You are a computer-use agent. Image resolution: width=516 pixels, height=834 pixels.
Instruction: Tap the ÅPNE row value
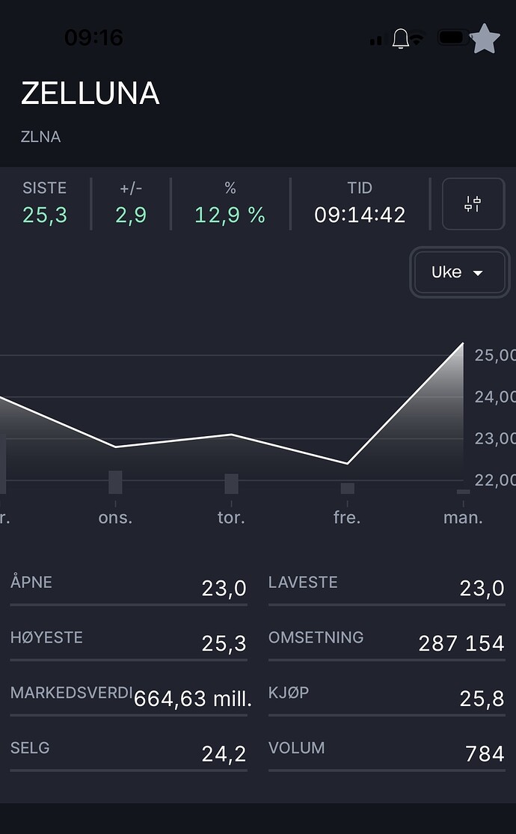pyautogui.click(x=224, y=589)
